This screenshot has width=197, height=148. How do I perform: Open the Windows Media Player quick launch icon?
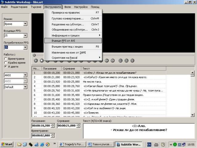[x=48, y=144]
